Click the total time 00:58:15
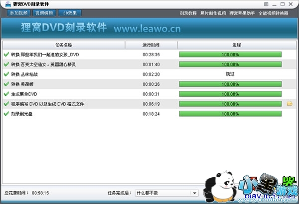The image size is (299, 204). click(x=40, y=193)
